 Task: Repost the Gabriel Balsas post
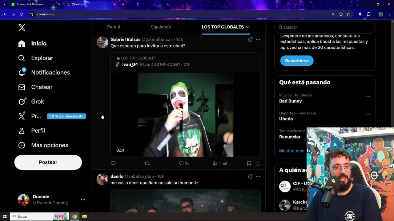pos(147,163)
